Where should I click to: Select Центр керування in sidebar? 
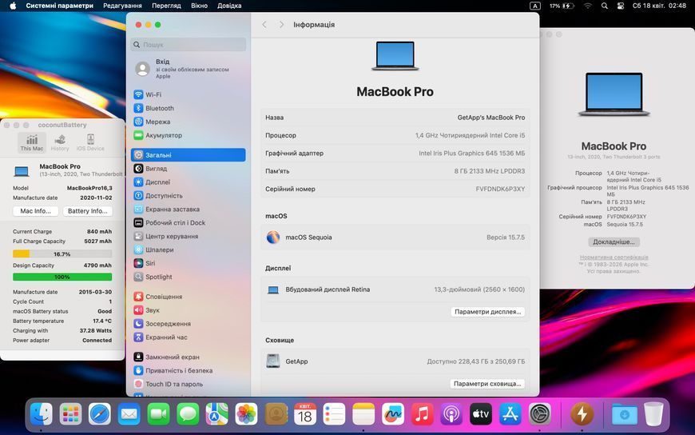(172, 236)
